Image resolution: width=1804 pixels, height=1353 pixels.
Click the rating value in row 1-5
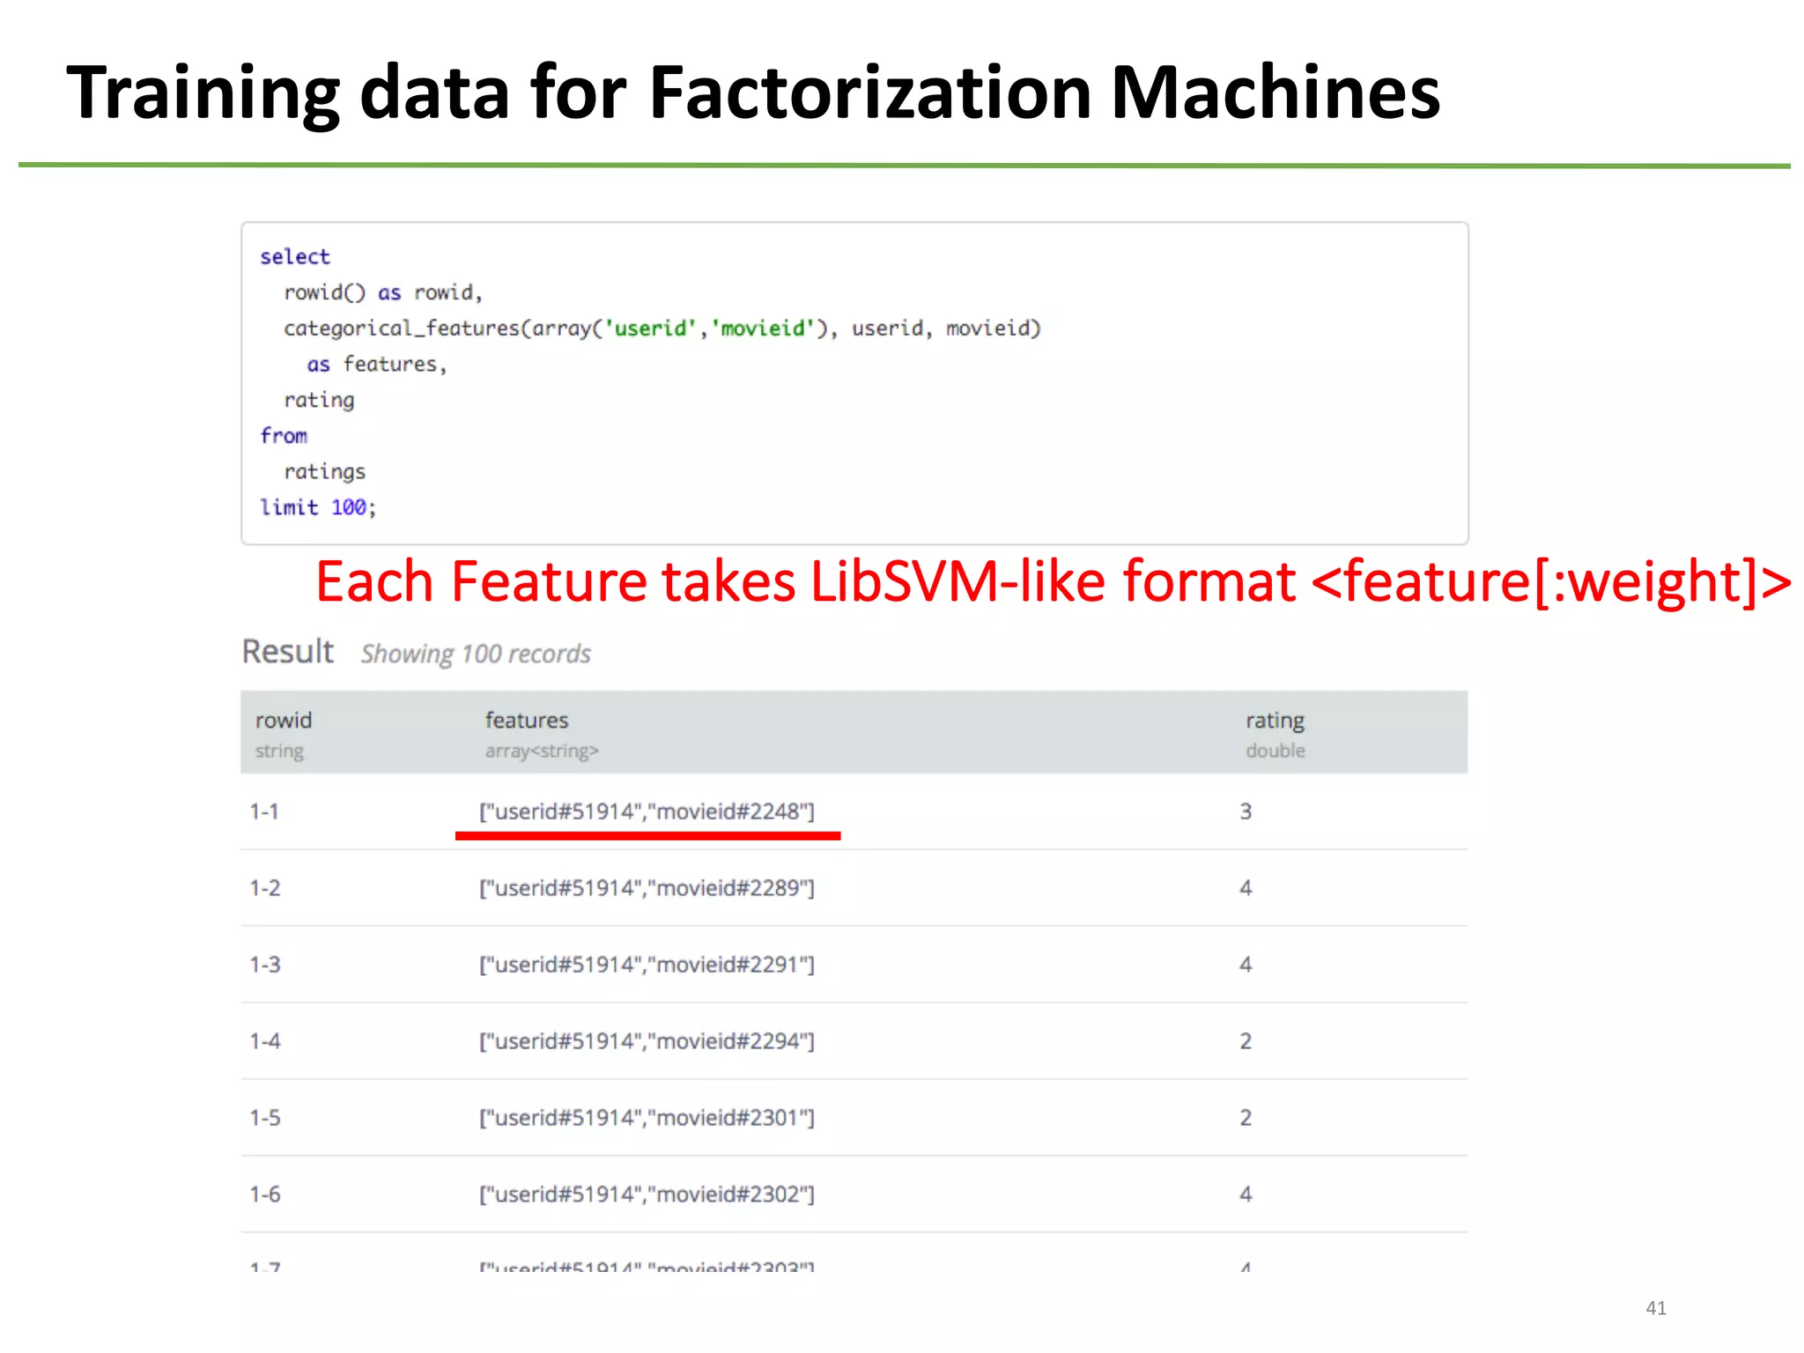click(1246, 1118)
